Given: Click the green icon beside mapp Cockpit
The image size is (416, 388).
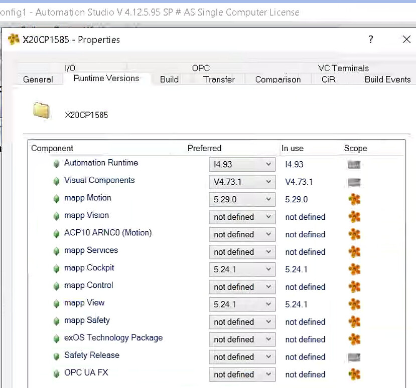Looking at the screenshot, I should click(x=56, y=269).
